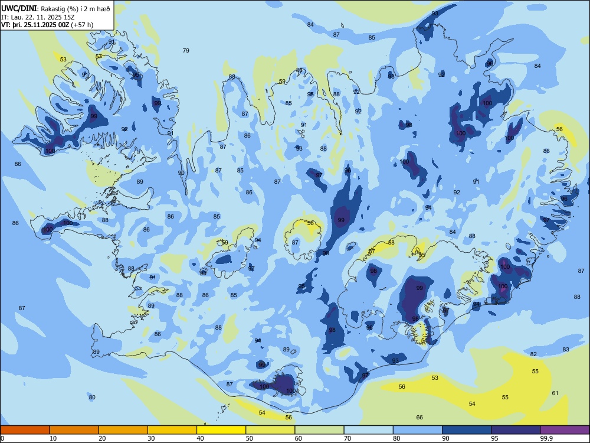Screen dimensions: 590x443
Task: Click the 'VT: þri. 25.11.2025 00Z' line
Action: 35,25
